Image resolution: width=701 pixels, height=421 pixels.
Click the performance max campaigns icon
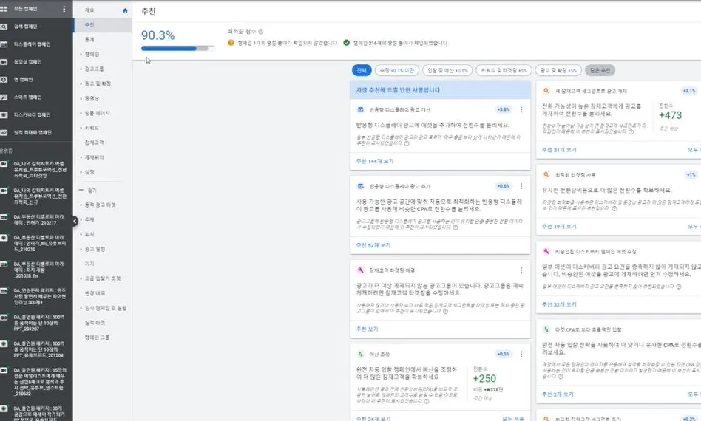point(4,133)
